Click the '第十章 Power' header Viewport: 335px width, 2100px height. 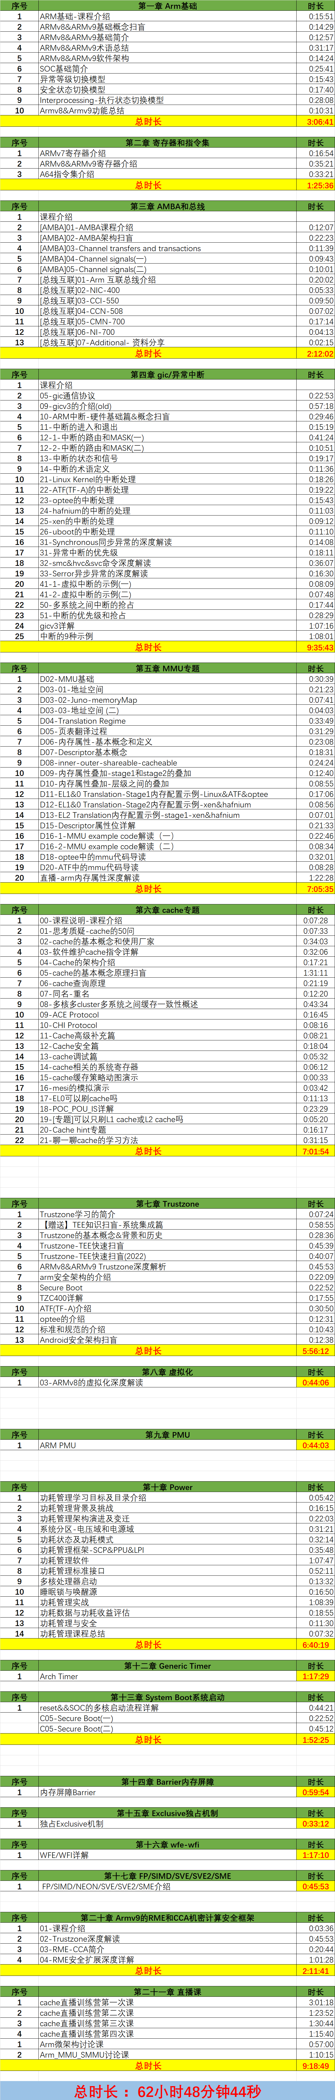167,1487
